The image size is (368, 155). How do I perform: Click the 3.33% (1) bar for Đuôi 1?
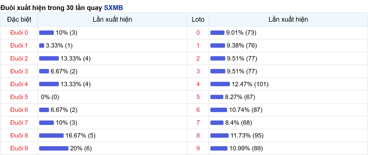pyautogui.click(x=42, y=45)
